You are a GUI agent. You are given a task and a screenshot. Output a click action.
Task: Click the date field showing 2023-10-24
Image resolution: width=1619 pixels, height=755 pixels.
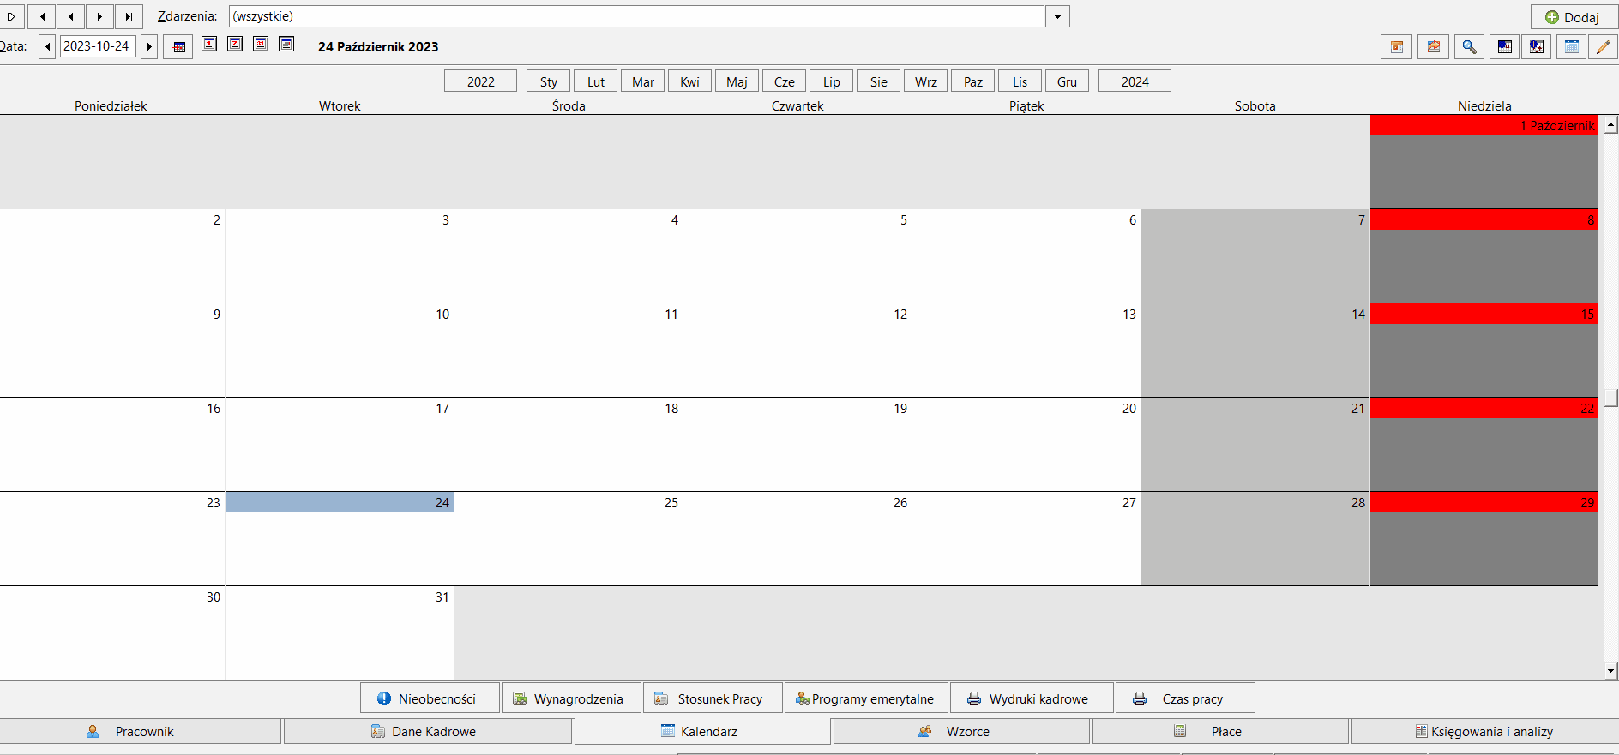coord(98,46)
